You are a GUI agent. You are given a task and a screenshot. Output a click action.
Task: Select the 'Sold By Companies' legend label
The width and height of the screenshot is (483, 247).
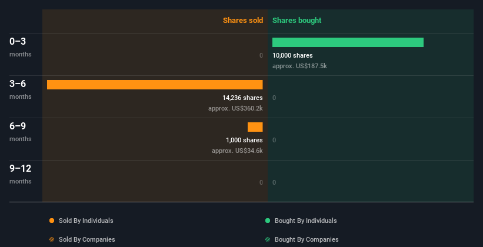[x=87, y=239]
